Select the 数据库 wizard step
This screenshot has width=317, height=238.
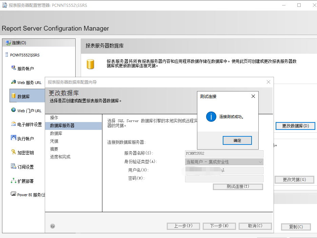[x=56, y=133]
